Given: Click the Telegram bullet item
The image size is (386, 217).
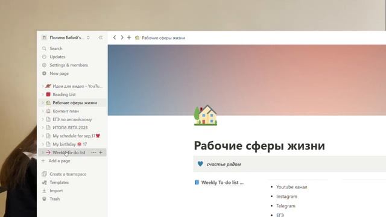Looking at the screenshot, I should click(x=285, y=206).
